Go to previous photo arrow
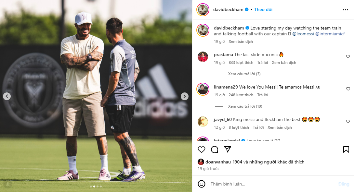 pos(7,96)
